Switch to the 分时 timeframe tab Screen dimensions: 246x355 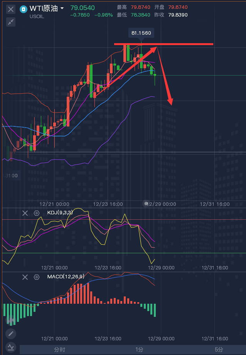tap(60, 350)
